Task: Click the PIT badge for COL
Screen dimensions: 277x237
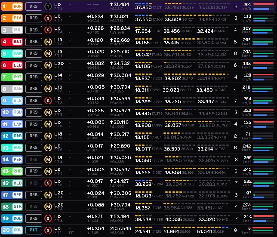Action: pos(33,230)
